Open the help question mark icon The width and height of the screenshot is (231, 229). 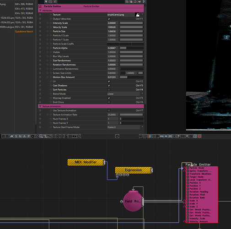(x=144, y=2)
